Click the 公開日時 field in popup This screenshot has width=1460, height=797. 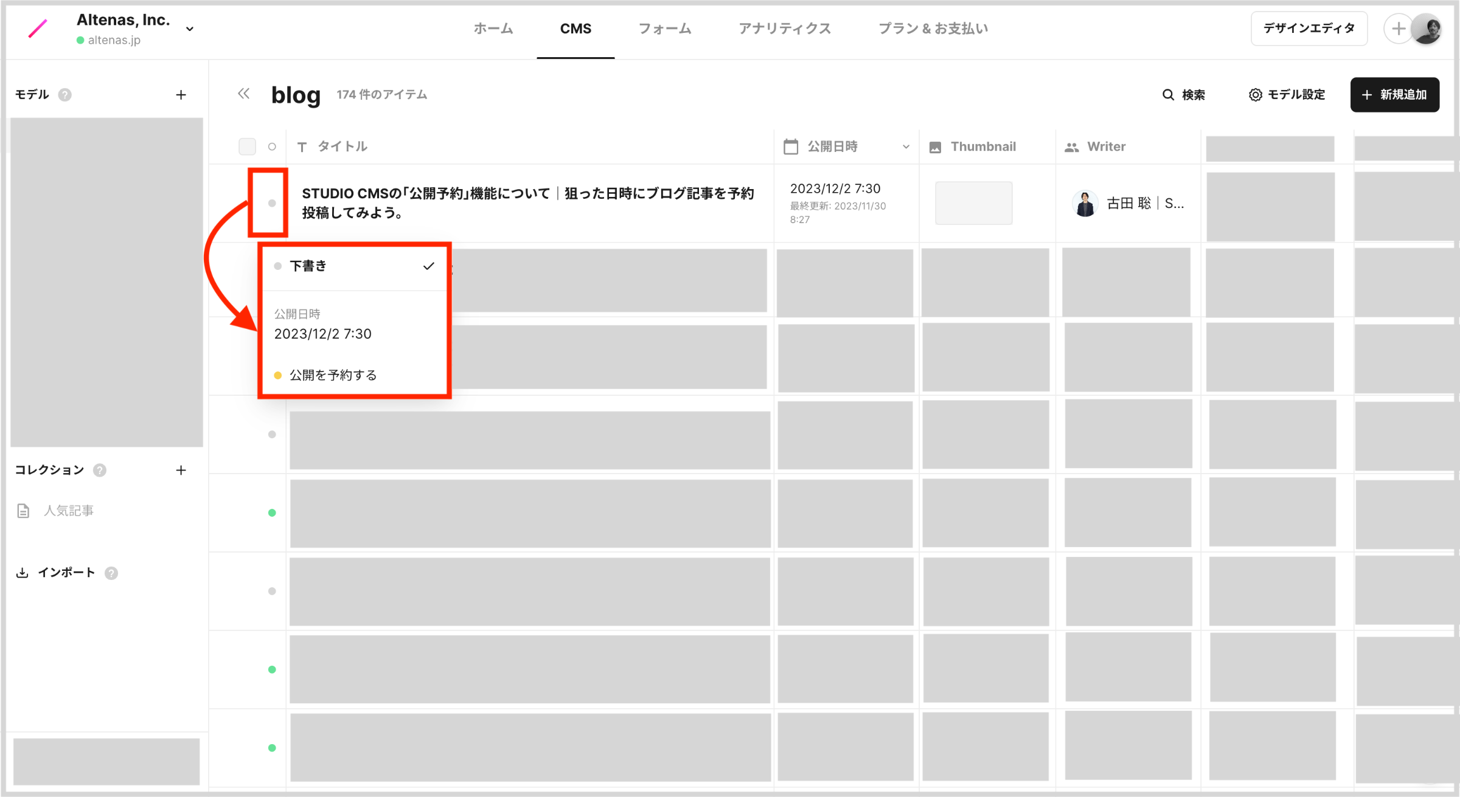[x=322, y=325]
